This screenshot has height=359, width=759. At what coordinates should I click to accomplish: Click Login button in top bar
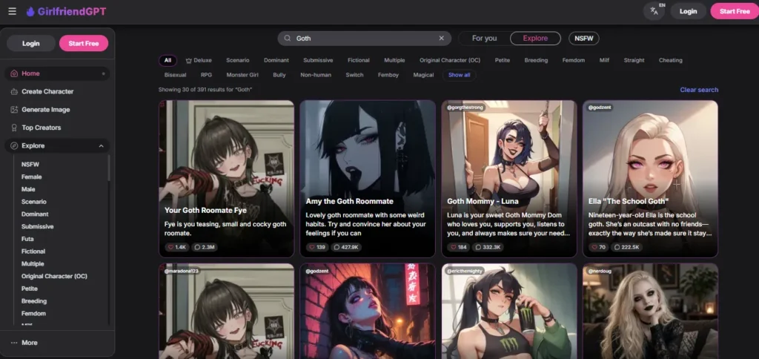click(x=688, y=11)
